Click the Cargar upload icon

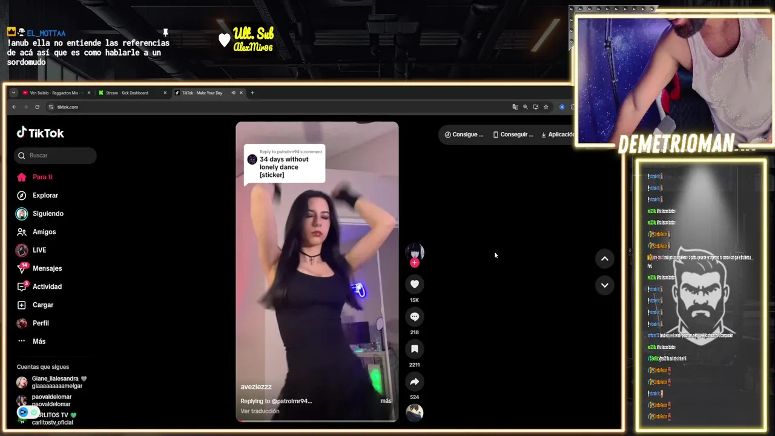tap(22, 305)
